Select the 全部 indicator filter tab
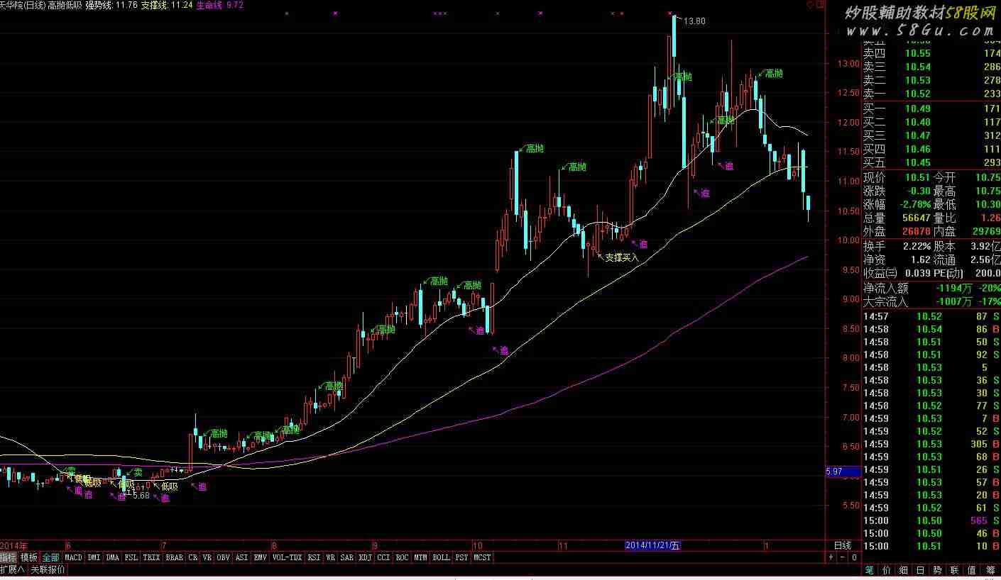 click(50, 557)
